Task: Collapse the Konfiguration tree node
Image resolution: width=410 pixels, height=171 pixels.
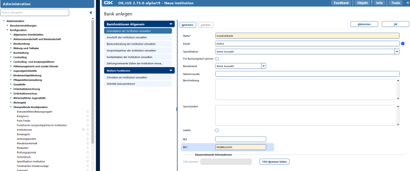Action: coord(7,30)
